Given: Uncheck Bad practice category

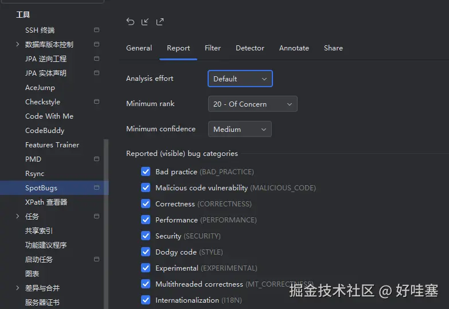Looking at the screenshot, I should 146,171.
